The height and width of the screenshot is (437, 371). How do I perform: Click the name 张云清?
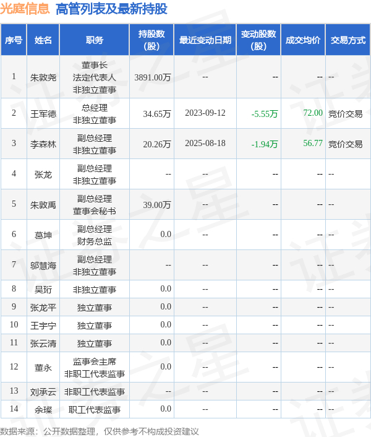click(x=43, y=344)
